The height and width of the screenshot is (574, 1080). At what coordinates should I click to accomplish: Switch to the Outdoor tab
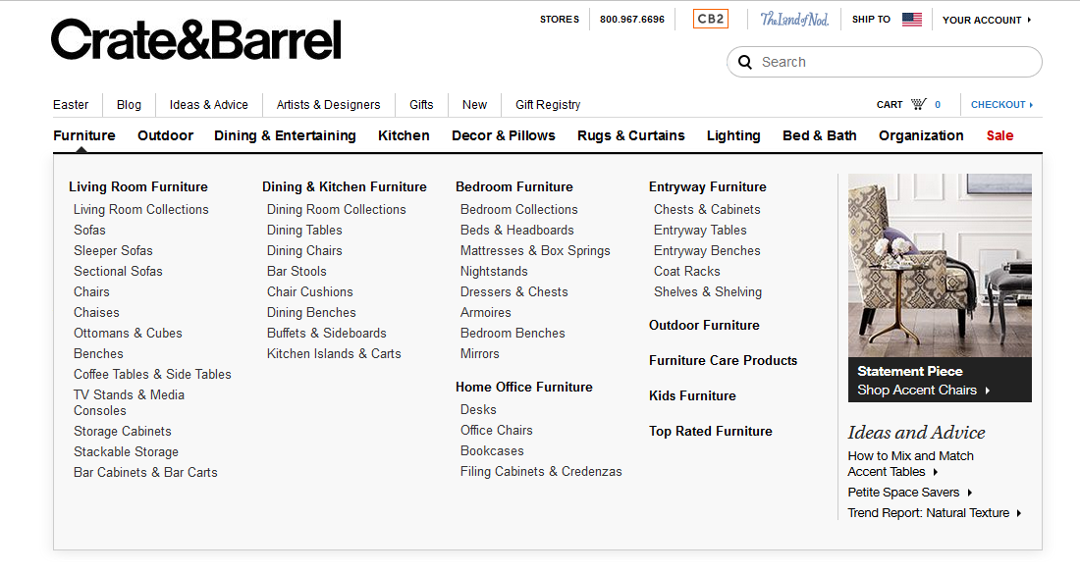pos(165,135)
